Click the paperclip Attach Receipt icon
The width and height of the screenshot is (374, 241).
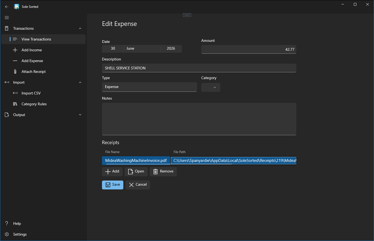(15, 72)
